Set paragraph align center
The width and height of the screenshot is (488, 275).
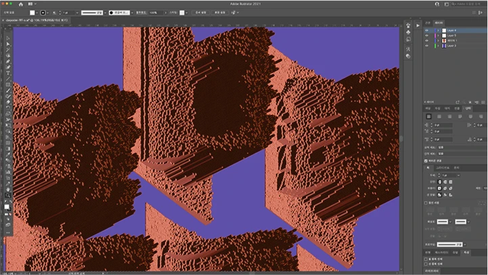pyautogui.click(x=439, y=117)
